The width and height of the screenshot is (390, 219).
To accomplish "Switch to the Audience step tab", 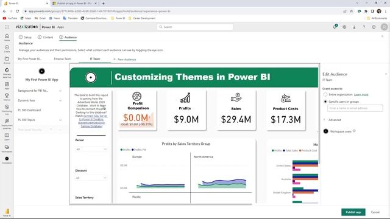I will coord(68,37).
